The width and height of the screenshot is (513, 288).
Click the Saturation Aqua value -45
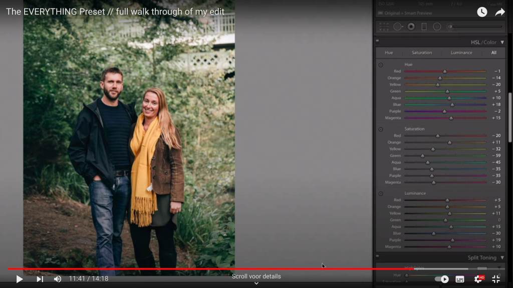[496, 162]
